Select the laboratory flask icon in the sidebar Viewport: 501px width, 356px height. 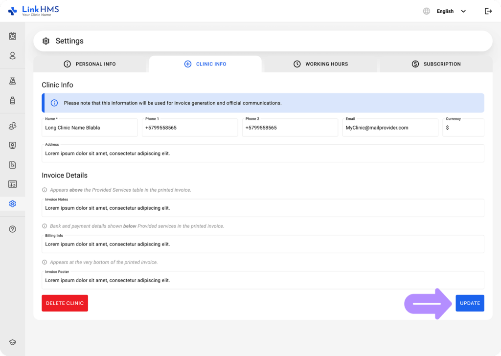pyautogui.click(x=12, y=81)
